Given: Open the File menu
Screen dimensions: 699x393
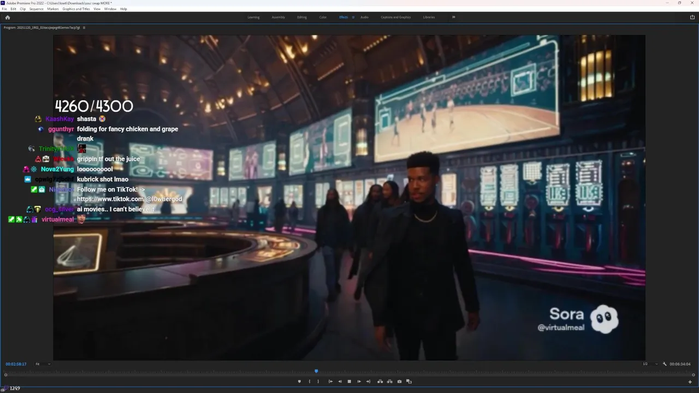Looking at the screenshot, I should click(x=4, y=9).
